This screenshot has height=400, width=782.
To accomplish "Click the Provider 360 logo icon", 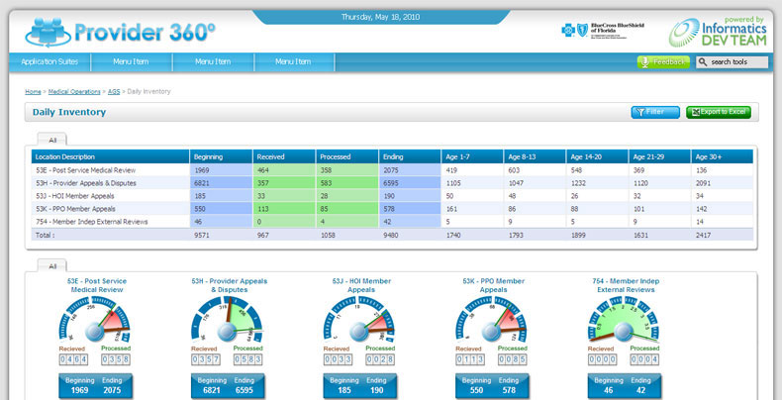I will [48, 32].
